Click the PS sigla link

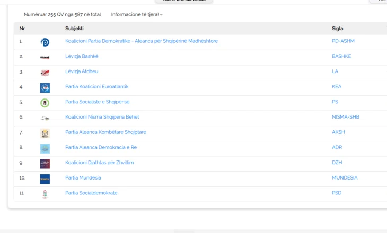tap(335, 102)
